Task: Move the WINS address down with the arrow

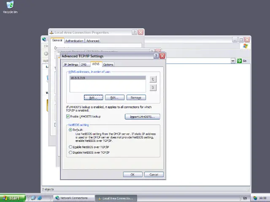Action: pyautogui.click(x=153, y=88)
